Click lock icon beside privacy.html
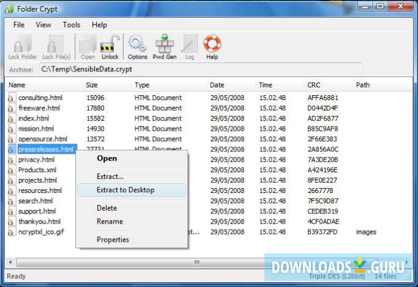The width and height of the screenshot is (418, 287). point(11,159)
